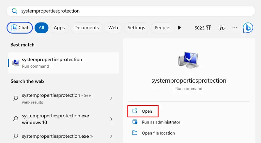Open the three-dots more options menu
261x143 pixels.
coord(235,28)
